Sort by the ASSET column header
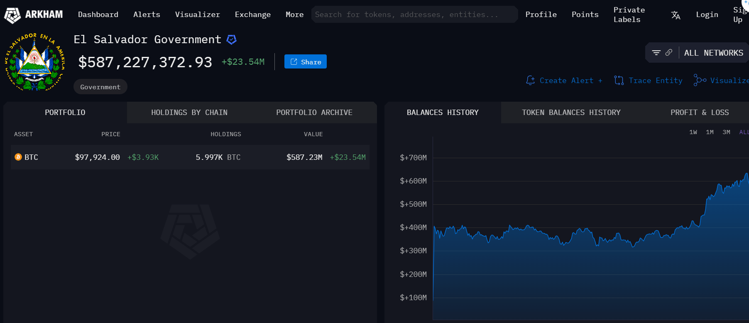749x323 pixels. pyautogui.click(x=23, y=134)
